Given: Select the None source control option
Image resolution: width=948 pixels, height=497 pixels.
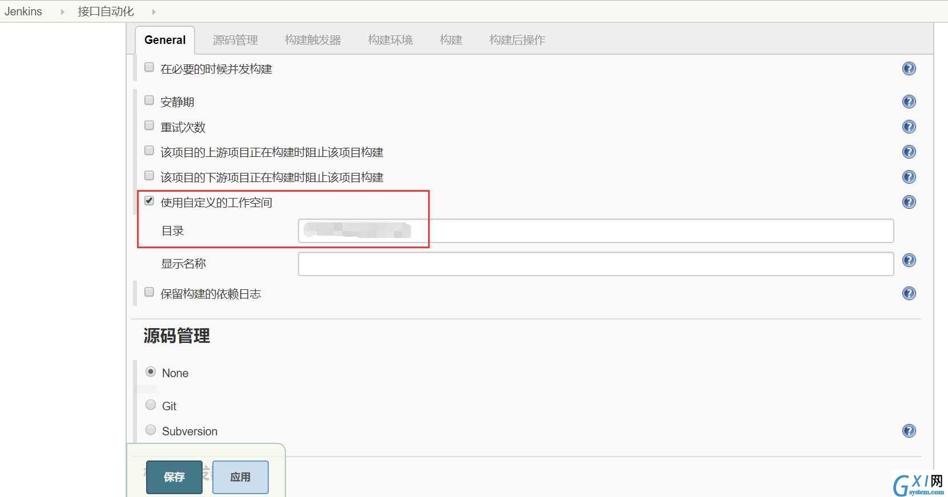Looking at the screenshot, I should (x=151, y=372).
